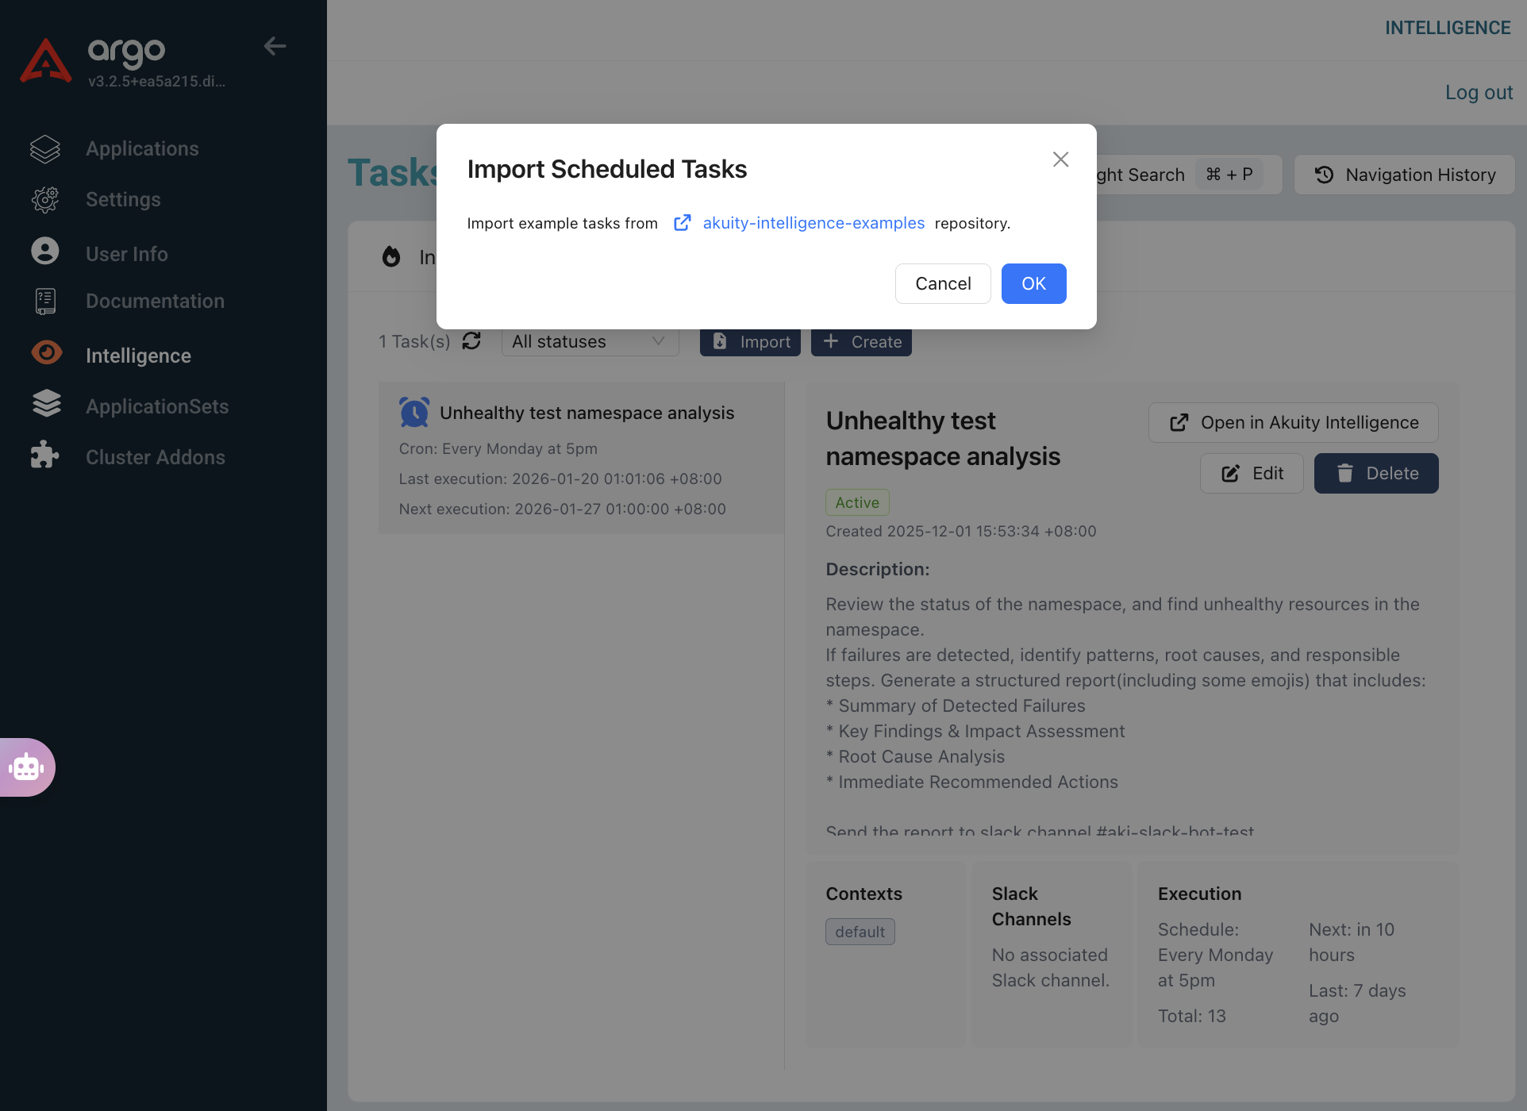This screenshot has height=1111, width=1527.
Task: Click Total: 13 execution count
Action: [x=1191, y=1016]
